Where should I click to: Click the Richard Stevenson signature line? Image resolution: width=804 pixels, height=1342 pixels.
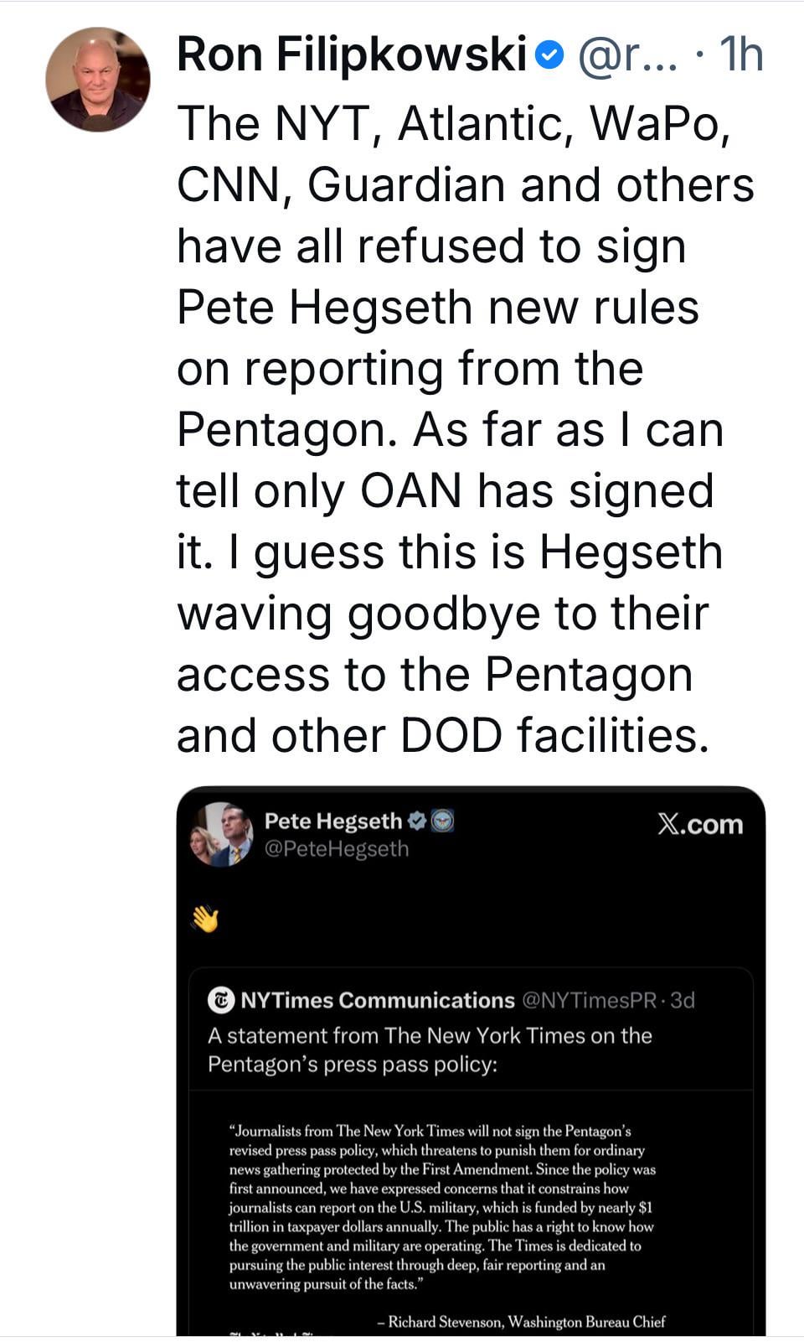(x=521, y=1322)
